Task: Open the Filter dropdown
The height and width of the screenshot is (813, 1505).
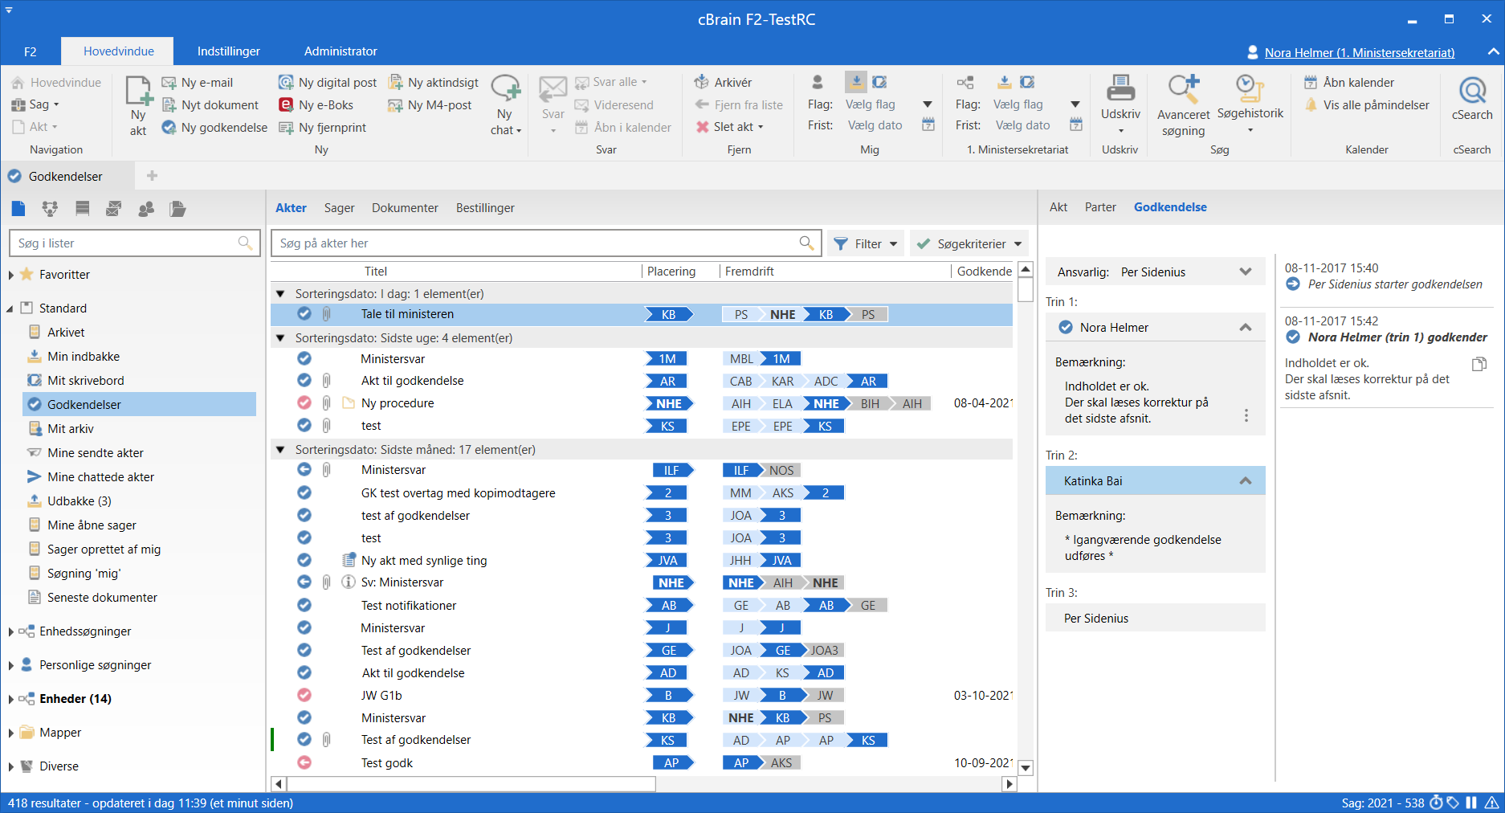Action: [x=866, y=243]
